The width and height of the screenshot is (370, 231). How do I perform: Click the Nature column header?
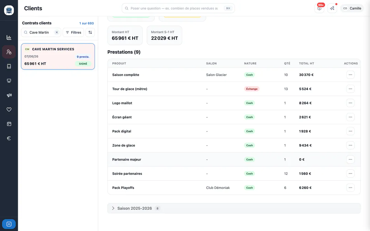click(250, 63)
